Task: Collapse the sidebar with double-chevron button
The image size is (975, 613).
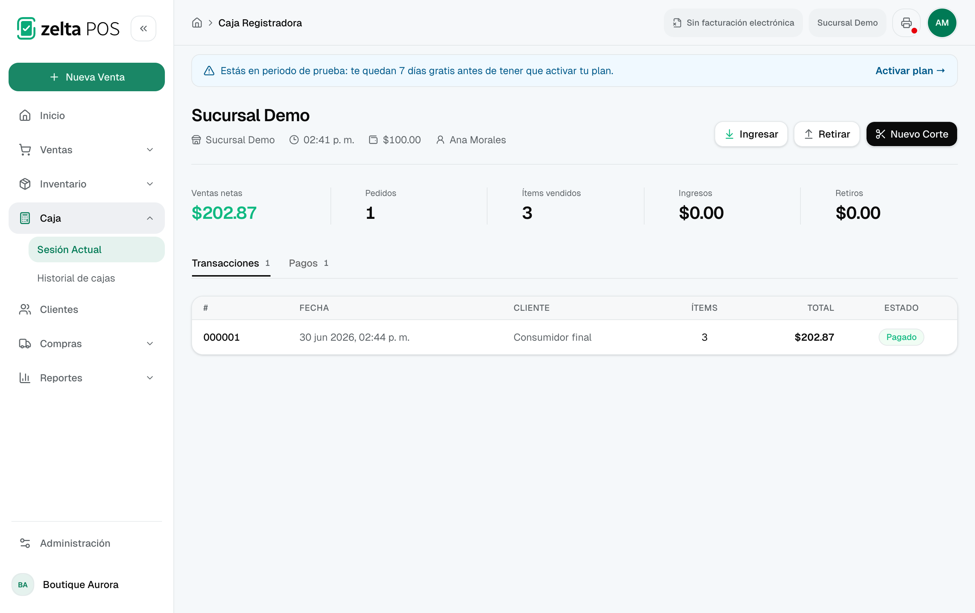Action: pyautogui.click(x=143, y=28)
